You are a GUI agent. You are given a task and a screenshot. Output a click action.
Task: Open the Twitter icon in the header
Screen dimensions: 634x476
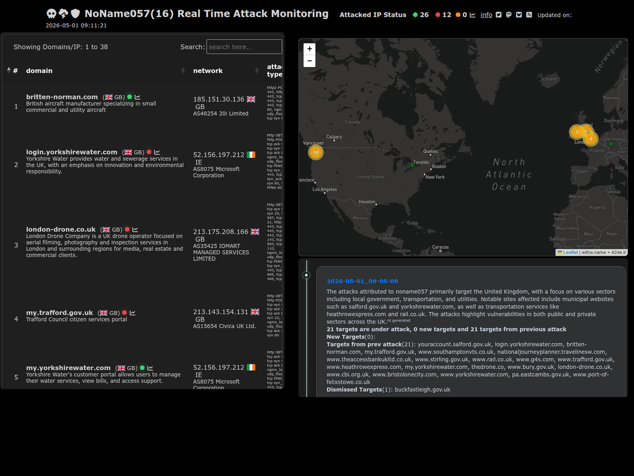click(498, 15)
